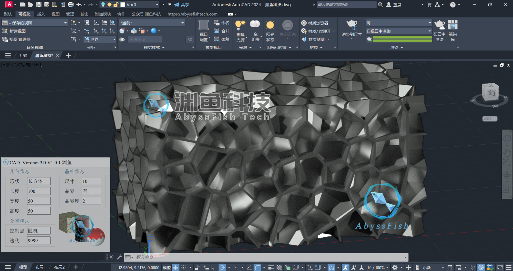Viewport: 513px width, 271px height.
Task: Open the Render in Cloud tool
Action: (x=439, y=31)
